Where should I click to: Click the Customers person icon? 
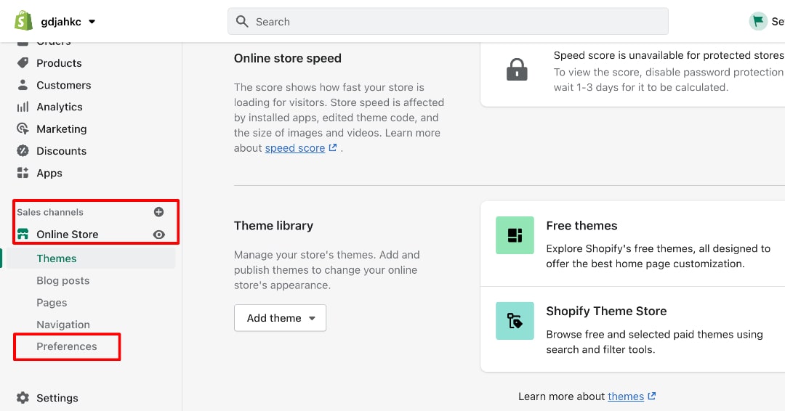coord(23,84)
